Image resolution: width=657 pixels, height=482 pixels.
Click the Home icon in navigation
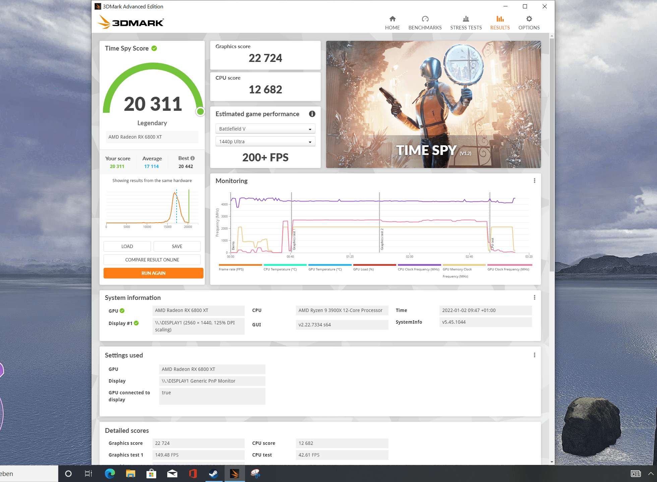point(392,19)
